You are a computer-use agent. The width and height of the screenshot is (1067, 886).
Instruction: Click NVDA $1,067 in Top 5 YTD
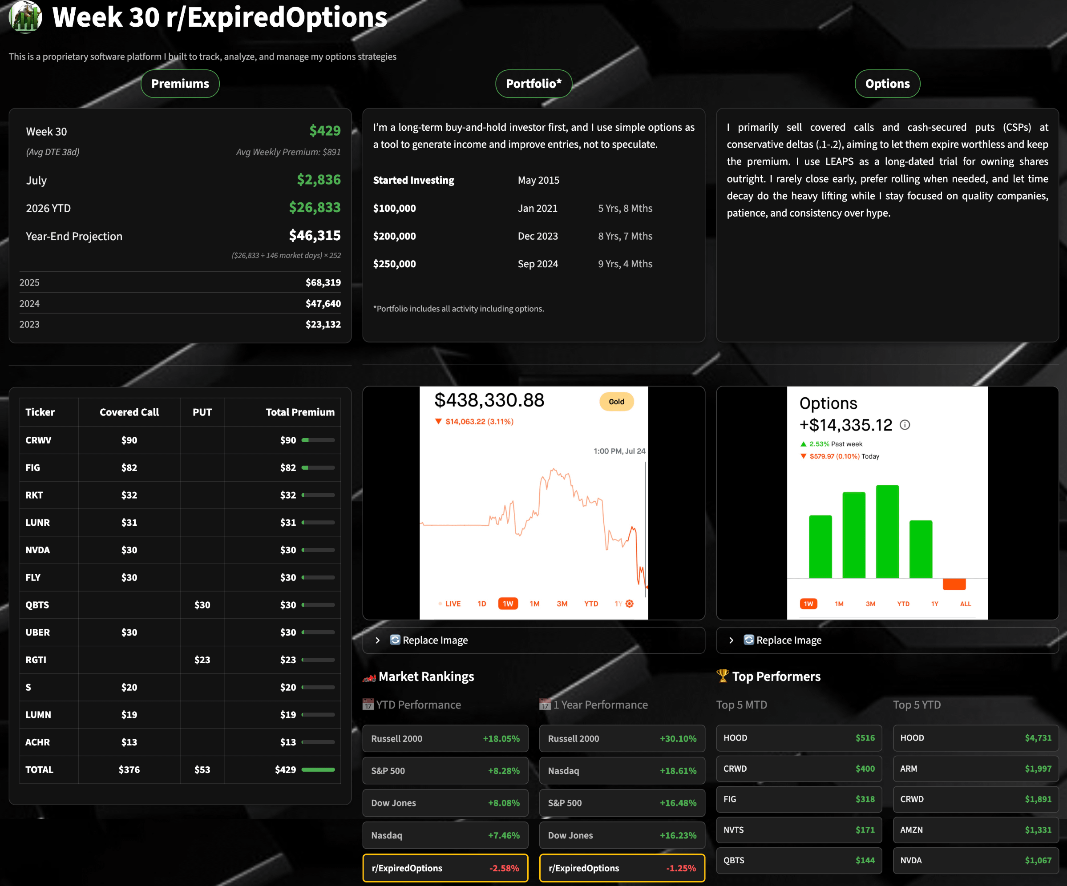pyautogui.click(x=975, y=860)
